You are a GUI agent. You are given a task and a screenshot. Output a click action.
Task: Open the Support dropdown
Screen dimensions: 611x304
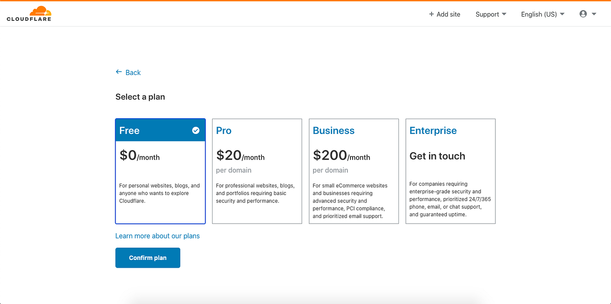click(x=491, y=14)
